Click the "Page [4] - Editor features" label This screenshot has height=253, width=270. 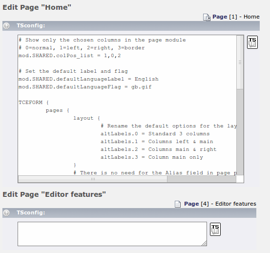click(x=220, y=204)
